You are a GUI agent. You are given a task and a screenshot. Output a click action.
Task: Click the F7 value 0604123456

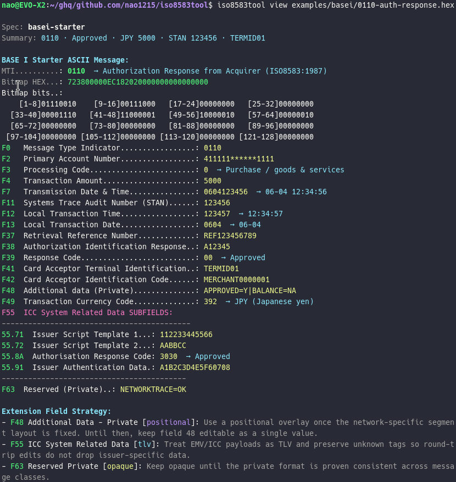coord(226,192)
